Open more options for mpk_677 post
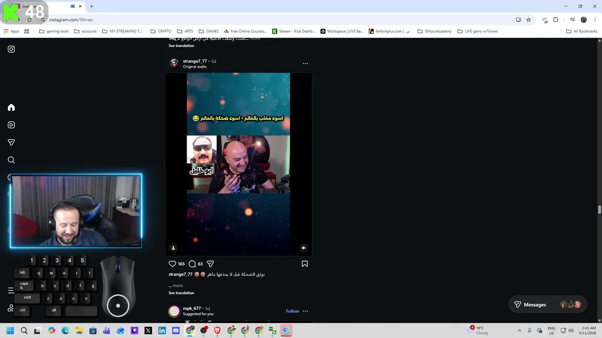This screenshot has height=338, width=602. pos(305,311)
